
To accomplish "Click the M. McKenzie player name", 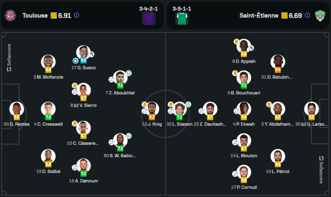I will pyautogui.click(x=48, y=77).
